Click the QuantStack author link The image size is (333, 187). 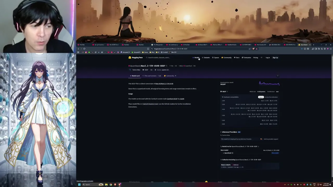click(135, 66)
